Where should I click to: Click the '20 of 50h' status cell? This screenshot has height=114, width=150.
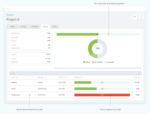[62, 89]
